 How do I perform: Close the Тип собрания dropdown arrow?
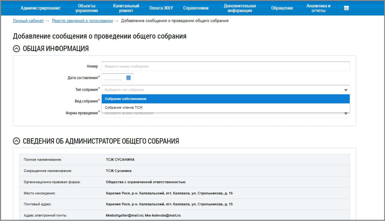(345, 90)
